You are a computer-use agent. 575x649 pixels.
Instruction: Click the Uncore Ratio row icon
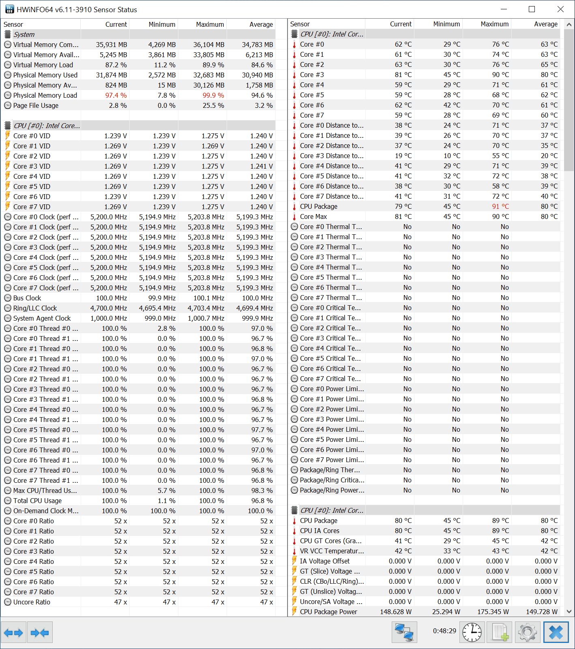click(x=8, y=602)
